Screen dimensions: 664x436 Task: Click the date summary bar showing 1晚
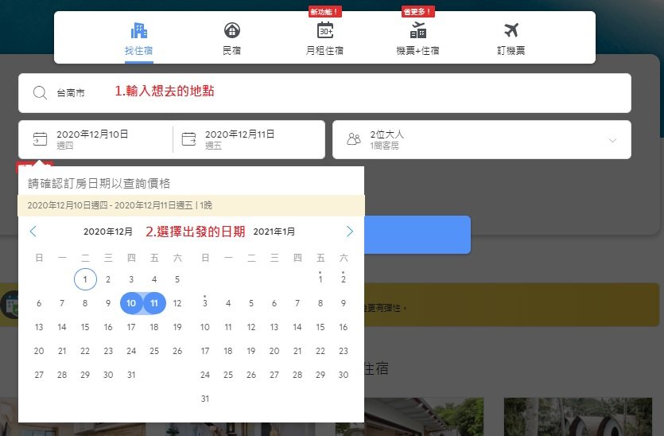pyautogui.click(x=191, y=205)
